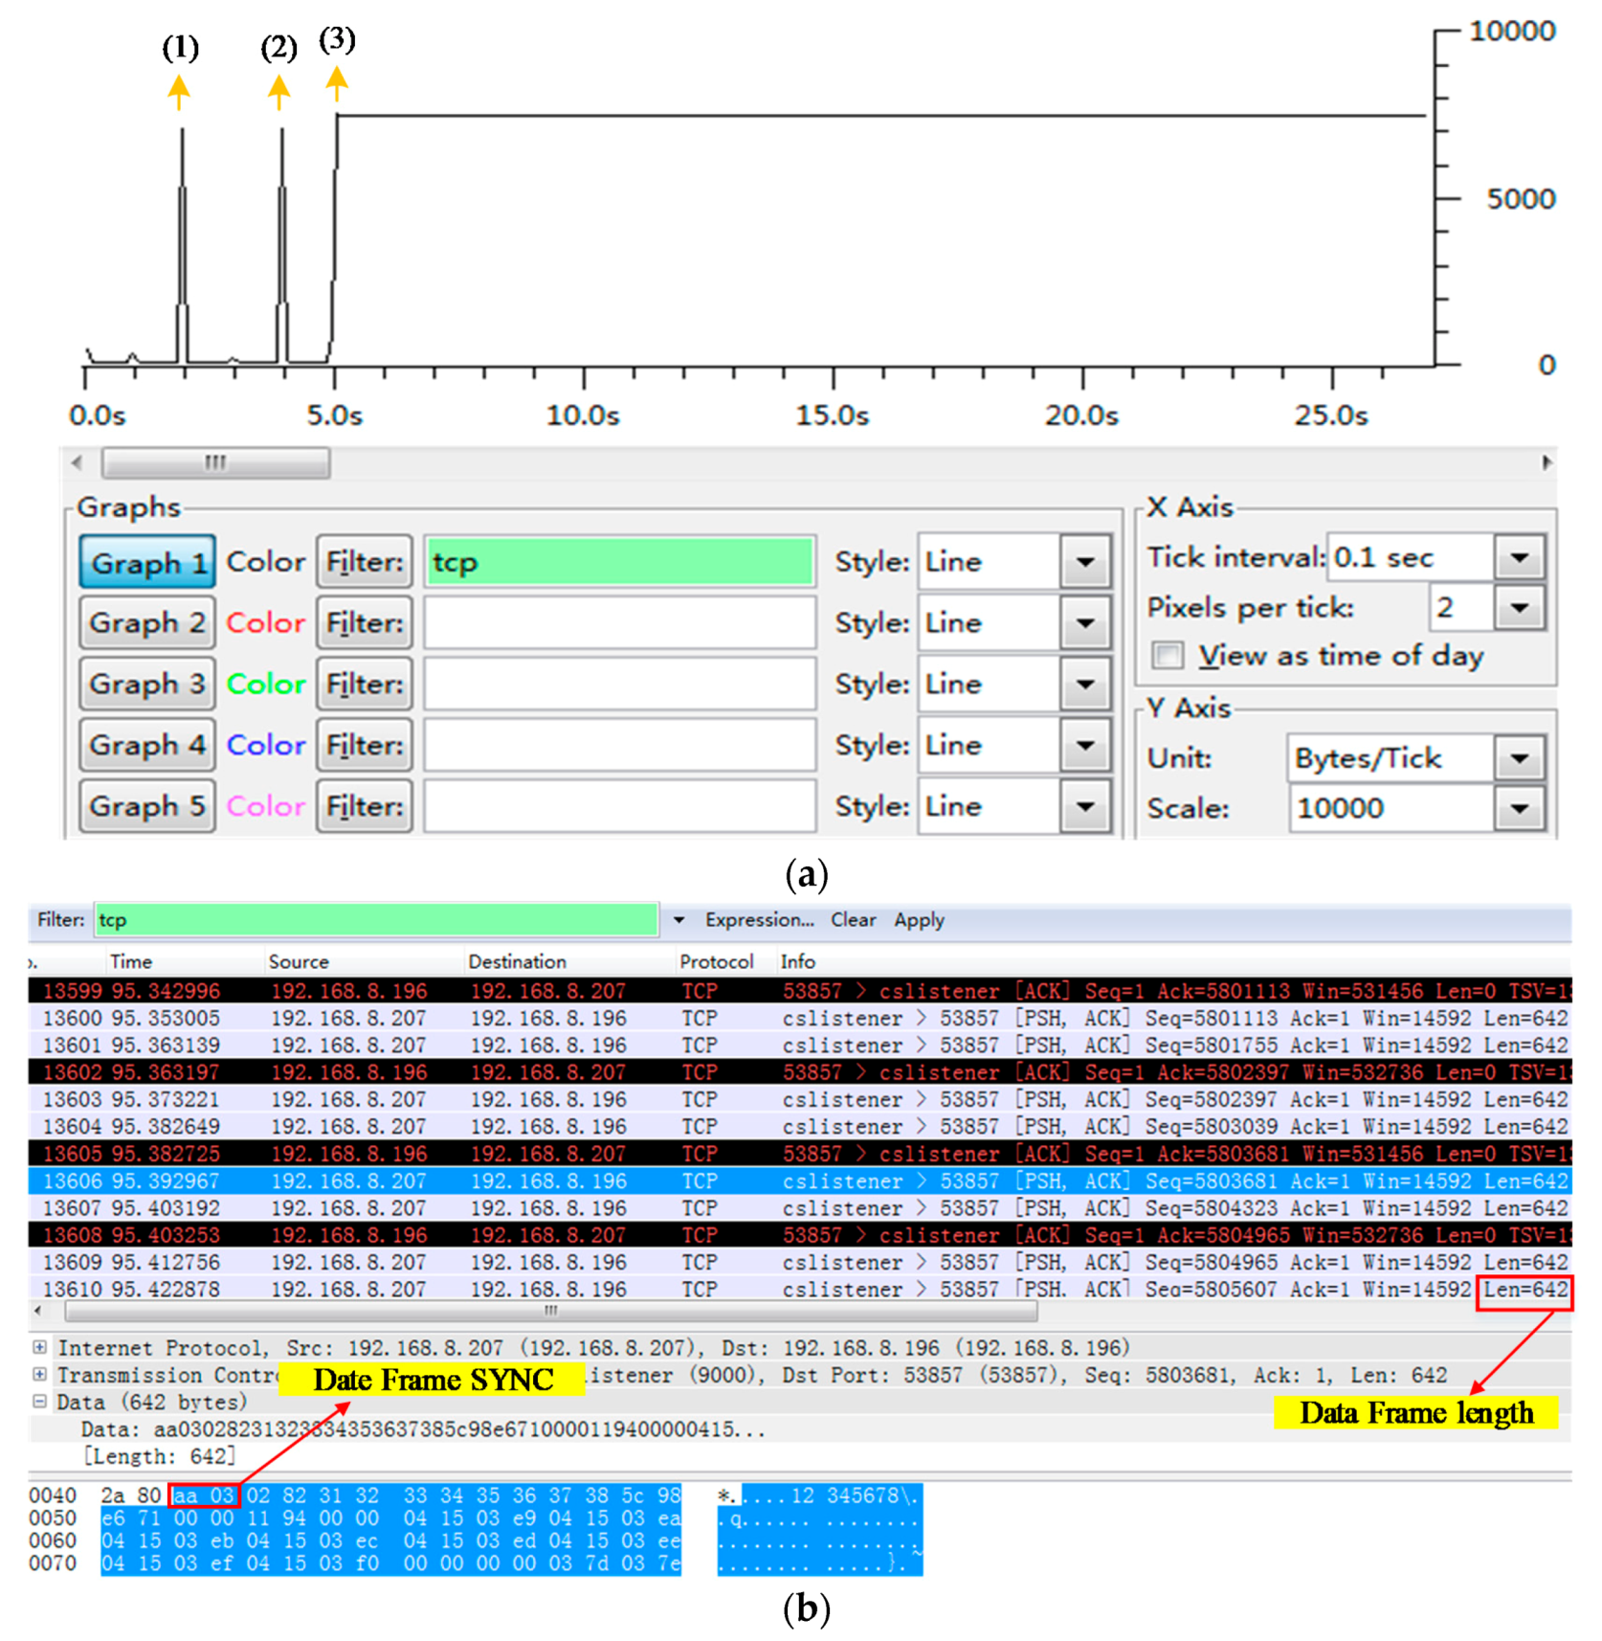
Task: Click the Expression... button
Action: click(x=759, y=920)
